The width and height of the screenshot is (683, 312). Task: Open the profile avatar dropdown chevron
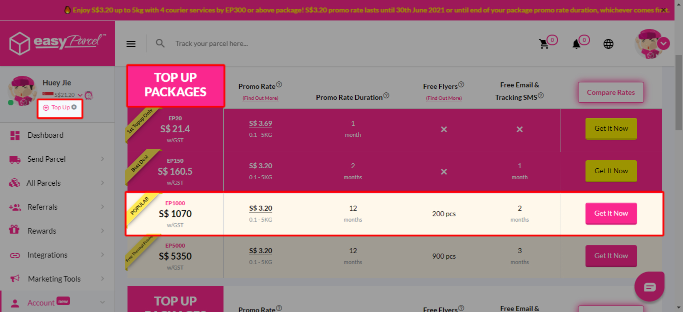pos(663,43)
